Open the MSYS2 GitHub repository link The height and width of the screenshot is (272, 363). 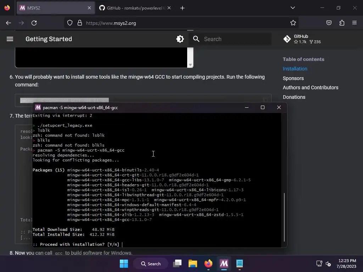tap(302, 39)
